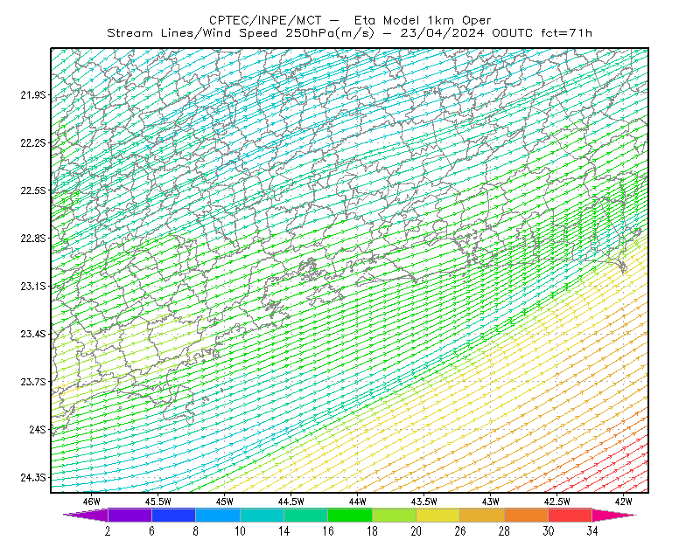The image size is (700, 540).
Task: Click the purple color swatch in the legend
Action: (129, 515)
